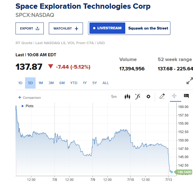Toggle the crosshair tool
Image resolution: width=193 pixels, height=184 pixels.
point(174,96)
